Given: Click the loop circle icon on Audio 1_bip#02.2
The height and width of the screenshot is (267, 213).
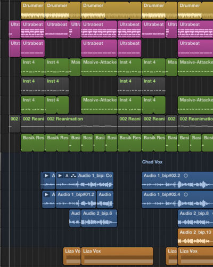Looking at the screenshot, I should [x=186, y=176].
